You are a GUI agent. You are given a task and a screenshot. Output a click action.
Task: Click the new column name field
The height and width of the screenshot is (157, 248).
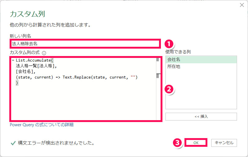click(x=85, y=44)
